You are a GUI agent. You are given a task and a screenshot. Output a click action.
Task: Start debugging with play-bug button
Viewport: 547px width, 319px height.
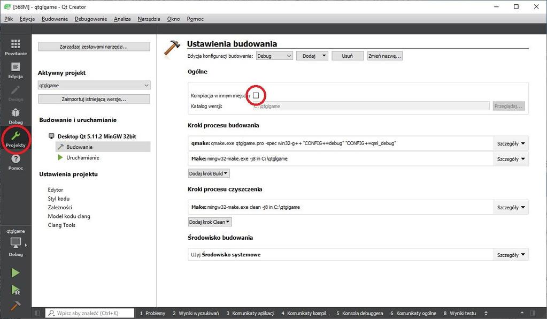[16, 290]
